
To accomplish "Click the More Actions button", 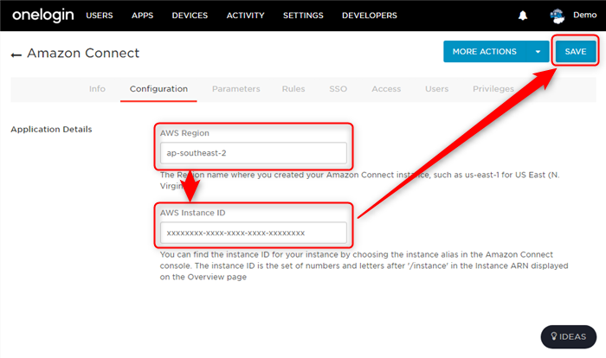I will click(485, 51).
